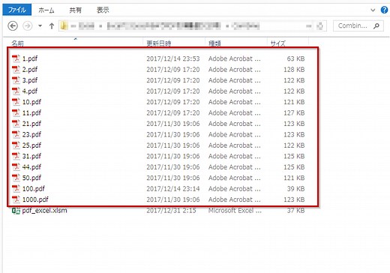The width and height of the screenshot is (390, 273).
Task: Switch to the ホーム tab
Action: pos(46,10)
